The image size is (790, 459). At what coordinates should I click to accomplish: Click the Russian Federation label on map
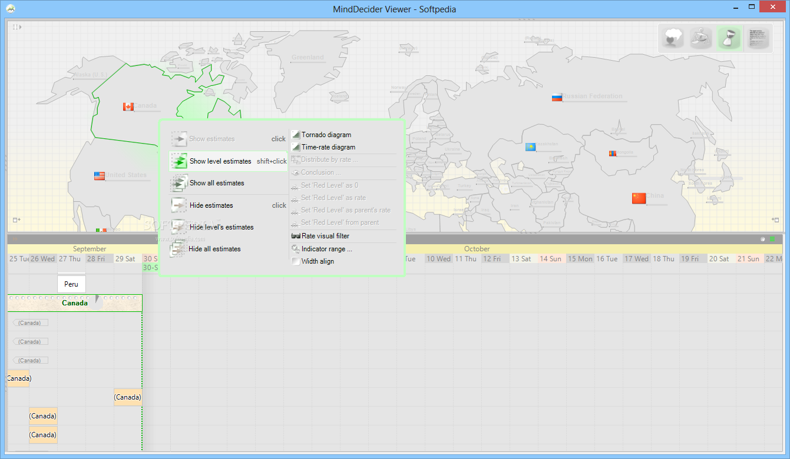592,96
